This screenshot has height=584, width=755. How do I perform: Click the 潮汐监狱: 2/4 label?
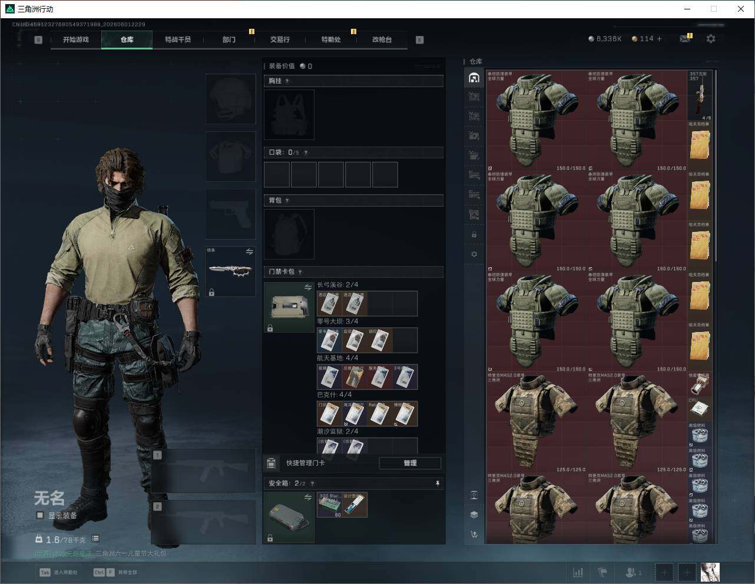[x=337, y=431]
